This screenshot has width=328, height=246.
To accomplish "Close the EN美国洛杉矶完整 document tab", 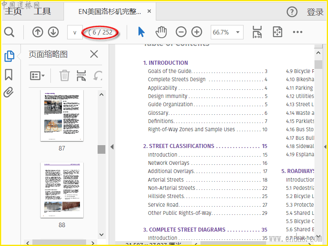I will pyautogui.click(x=149, y=11).
